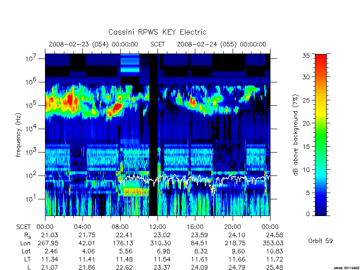Click the LT value "11.41"
360x270 pixels.
pyautogui.click(x=87, y=260)
